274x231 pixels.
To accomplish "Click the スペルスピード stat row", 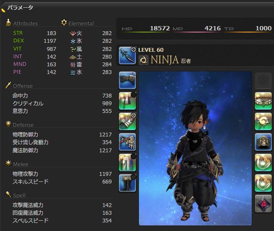I will tap(62, 220).
